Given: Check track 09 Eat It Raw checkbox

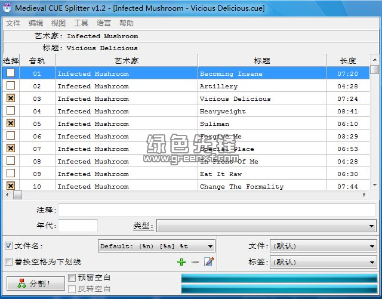Looking at the screenshot, I should click(x=11, y=173).
